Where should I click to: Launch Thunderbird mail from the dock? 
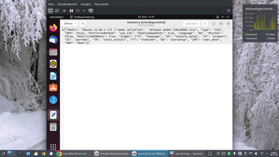coord(53,40)
